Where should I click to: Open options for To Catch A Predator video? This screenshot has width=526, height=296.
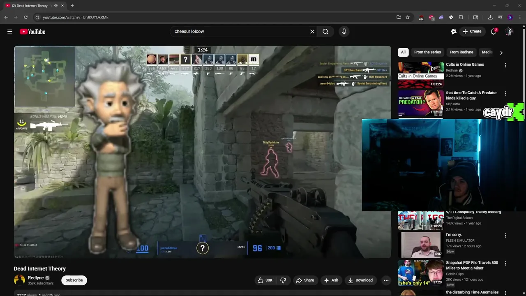click(x=505, y=94)
